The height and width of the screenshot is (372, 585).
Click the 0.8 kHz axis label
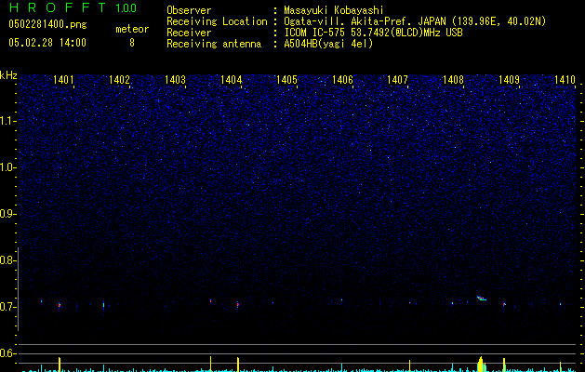(x=7, y=260)
